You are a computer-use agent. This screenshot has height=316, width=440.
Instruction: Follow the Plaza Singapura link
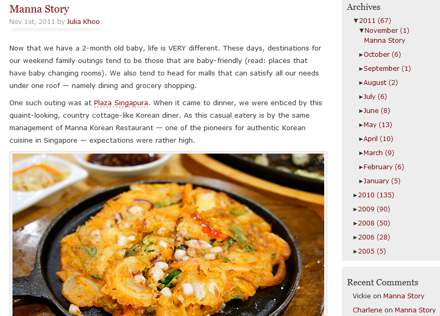point(121,103)
